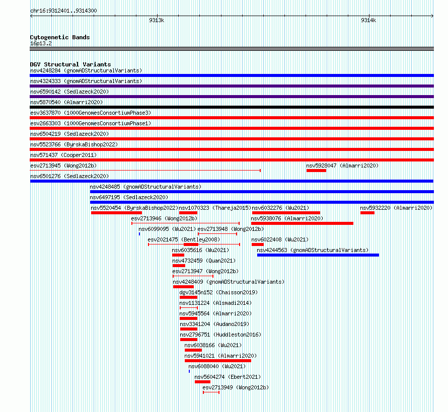Click nsv5938076 (Almarri2020) label
This screenshot has height=412, width=448.
[287, 218]
